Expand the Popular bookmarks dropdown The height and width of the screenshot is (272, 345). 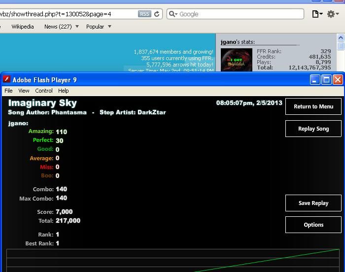[x=99, y=27]
